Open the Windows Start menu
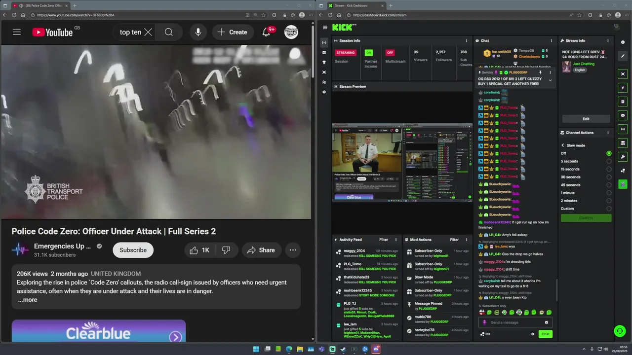The image size is (632, 355). coord(256,349)
